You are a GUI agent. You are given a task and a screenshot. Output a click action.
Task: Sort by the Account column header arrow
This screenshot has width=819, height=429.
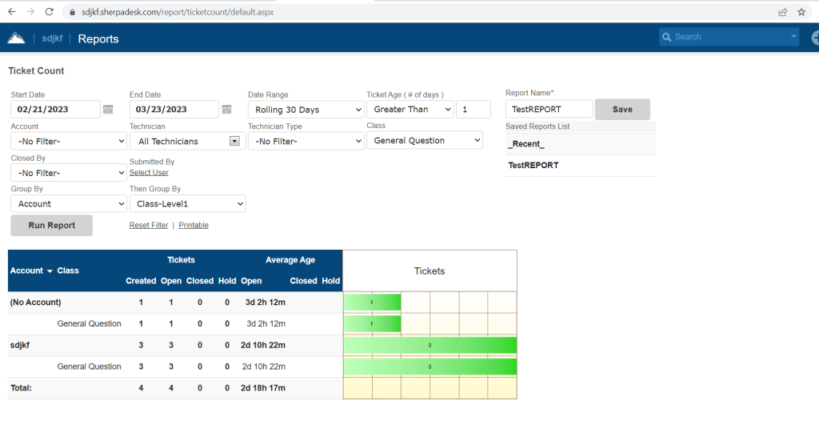[50, 271]
